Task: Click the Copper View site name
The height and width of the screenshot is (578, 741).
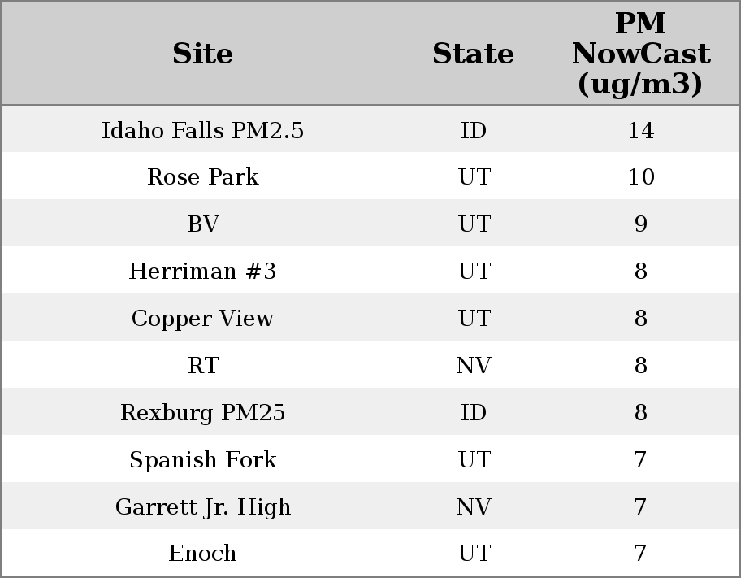Action: pyautogui.click(x=202, y=319)
